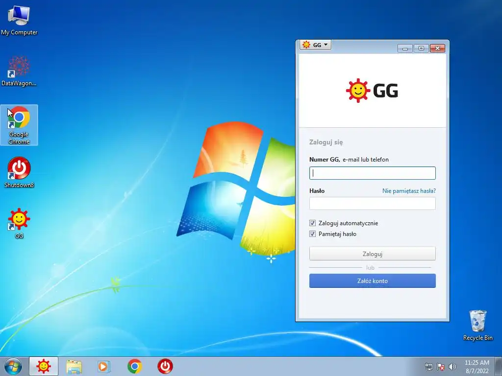
Task: Click the Numer GG input field
Action: tap(373, 173)
